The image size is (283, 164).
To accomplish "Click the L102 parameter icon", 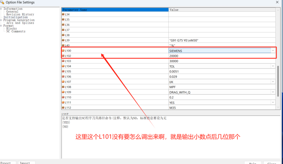I will [63, 56].
